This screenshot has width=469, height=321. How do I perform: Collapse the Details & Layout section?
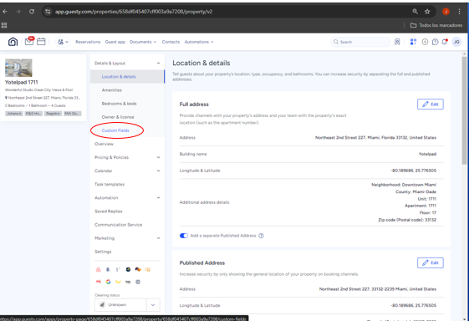(x=158, y=64)
